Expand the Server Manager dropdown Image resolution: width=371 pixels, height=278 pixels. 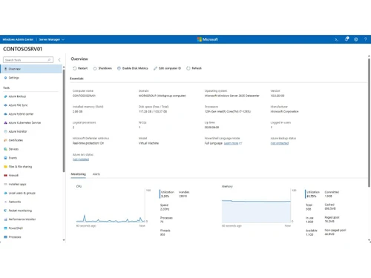(52, 39)
